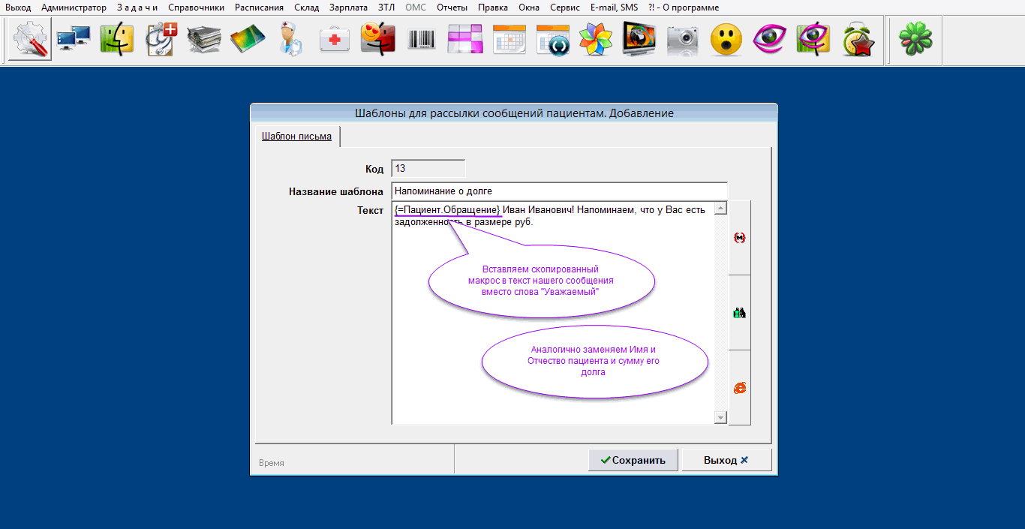Click the stethoscope clipboard icon
Screen dimensions: 1025x529
[161, 39]
